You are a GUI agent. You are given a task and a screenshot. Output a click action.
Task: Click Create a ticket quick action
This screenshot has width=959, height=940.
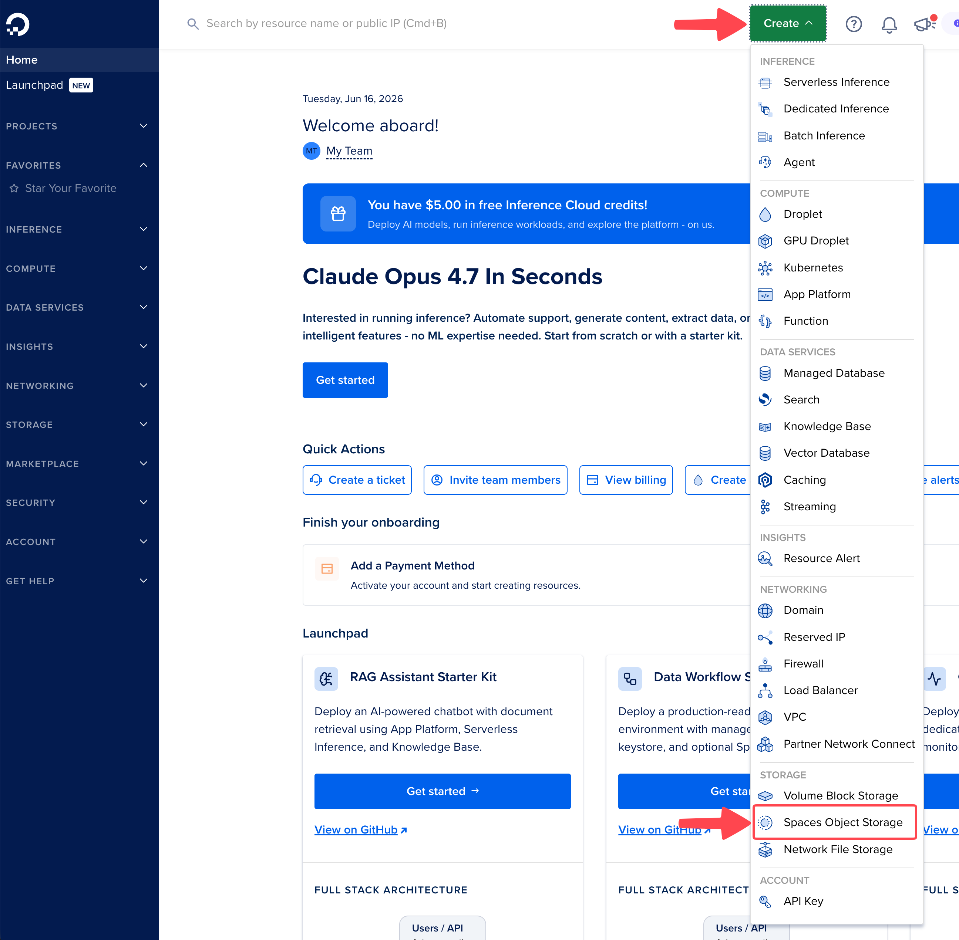tap(357, 480)
